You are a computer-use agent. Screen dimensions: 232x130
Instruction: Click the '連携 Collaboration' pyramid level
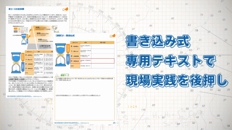[41, 34]
